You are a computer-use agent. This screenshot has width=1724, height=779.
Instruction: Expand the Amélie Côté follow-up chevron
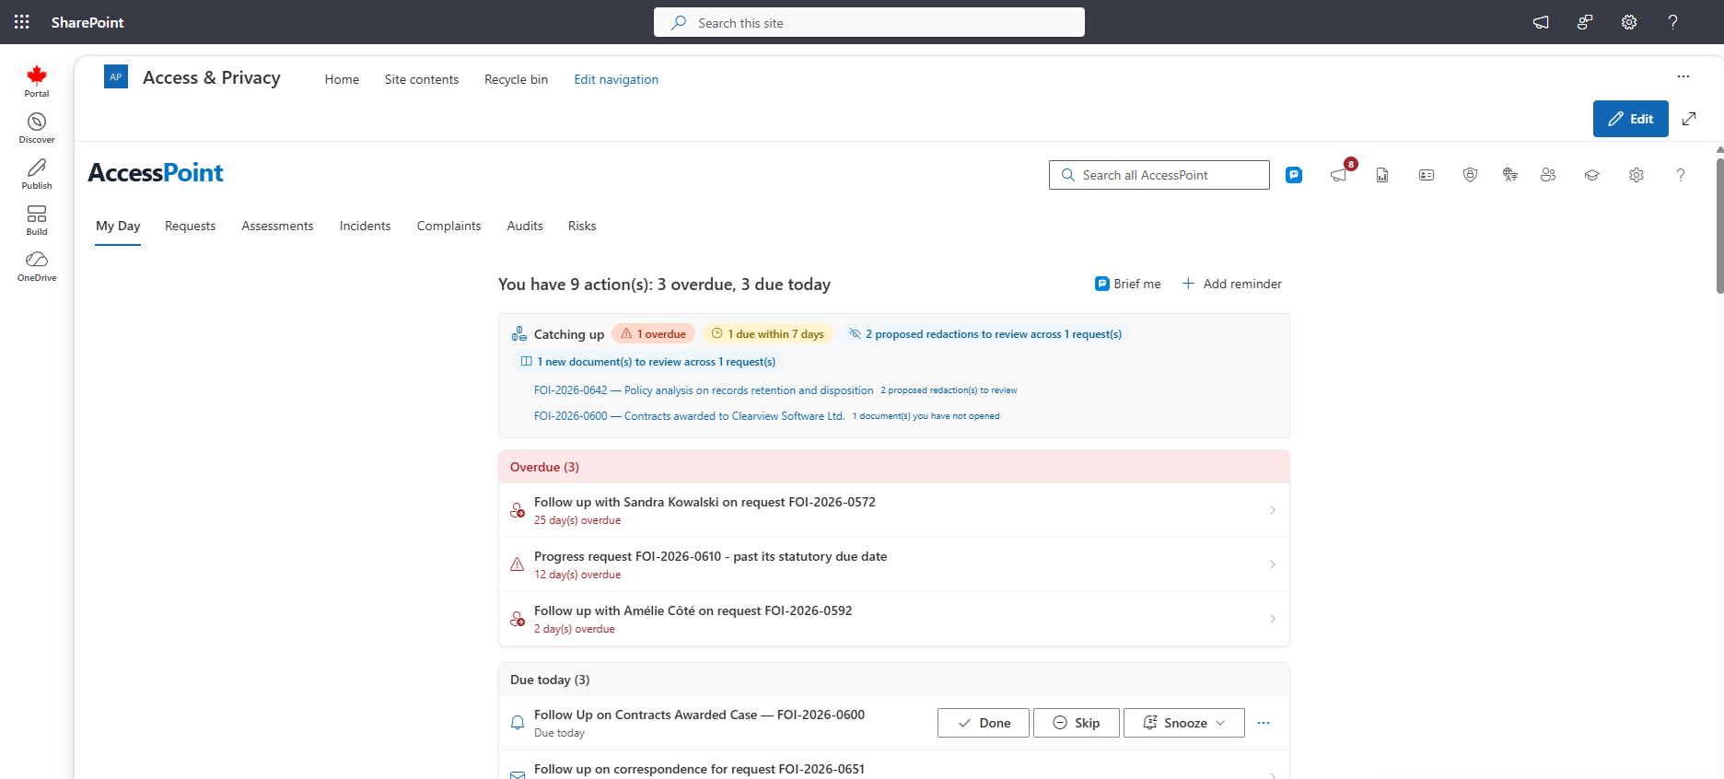click(1273, 619)
